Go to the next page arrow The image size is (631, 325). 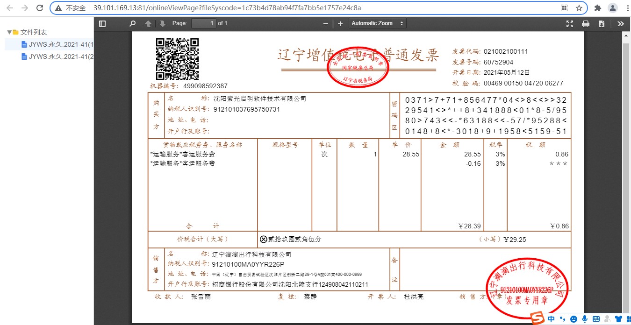tap(162, 23)
